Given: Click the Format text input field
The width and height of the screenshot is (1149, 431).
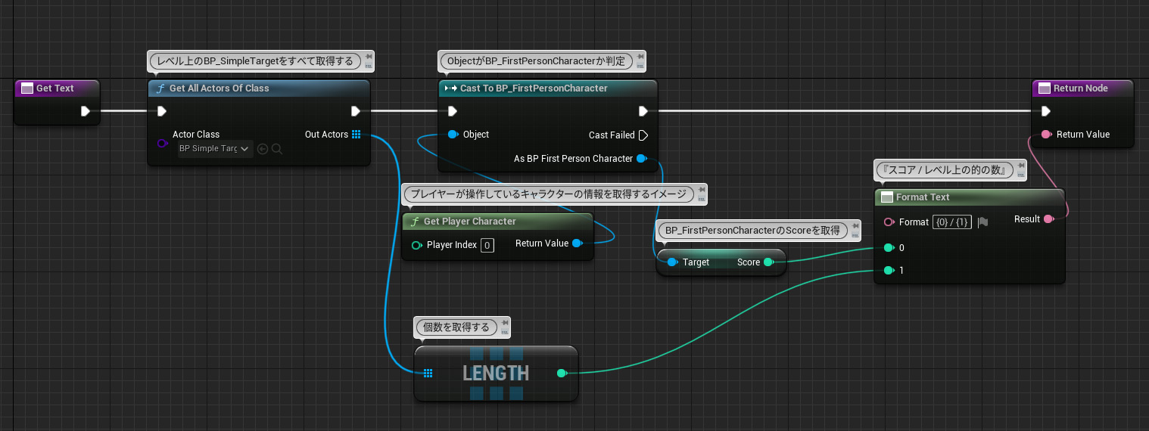Looking at the screenshot, I should (951, 222).
